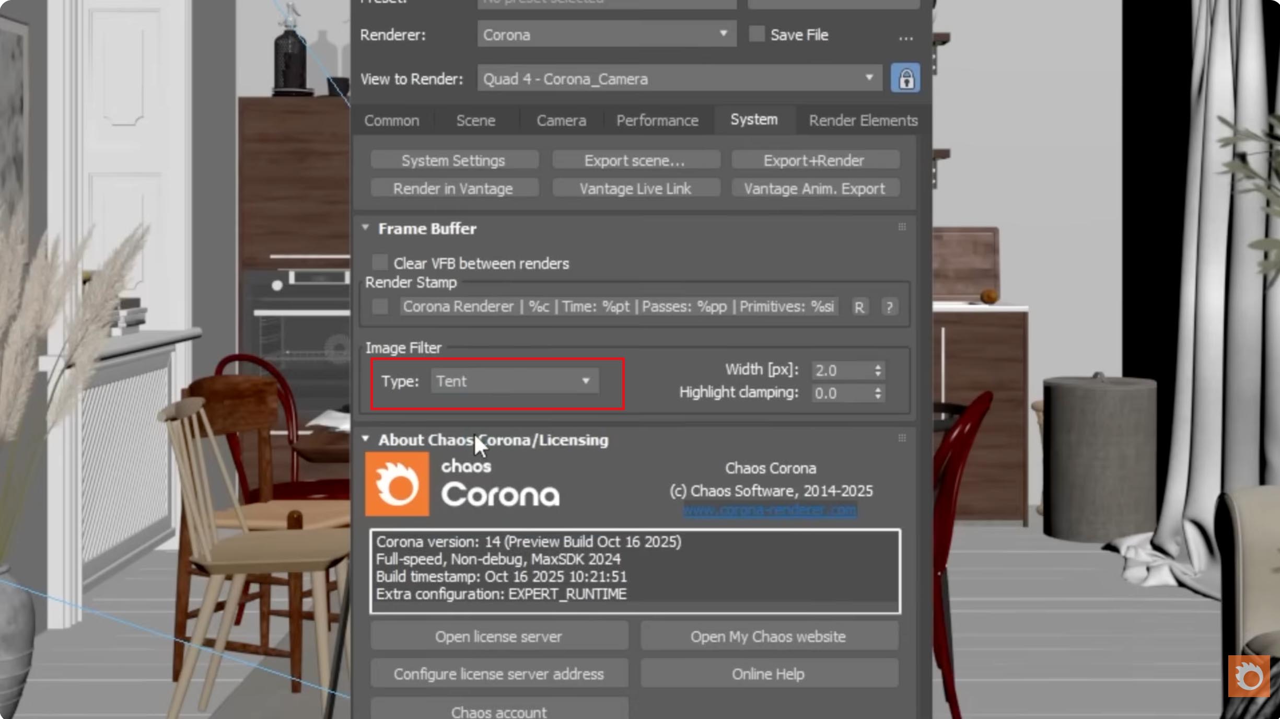1280x719 pixels.
Task: Open the Renderer dropdown showing Corona
Action: click(607, 34)
